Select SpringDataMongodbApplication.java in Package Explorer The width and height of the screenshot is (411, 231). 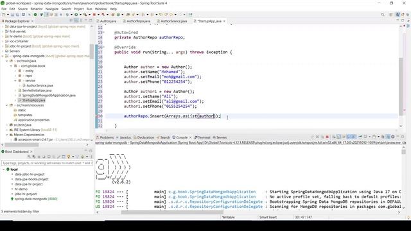pos(49,96)
